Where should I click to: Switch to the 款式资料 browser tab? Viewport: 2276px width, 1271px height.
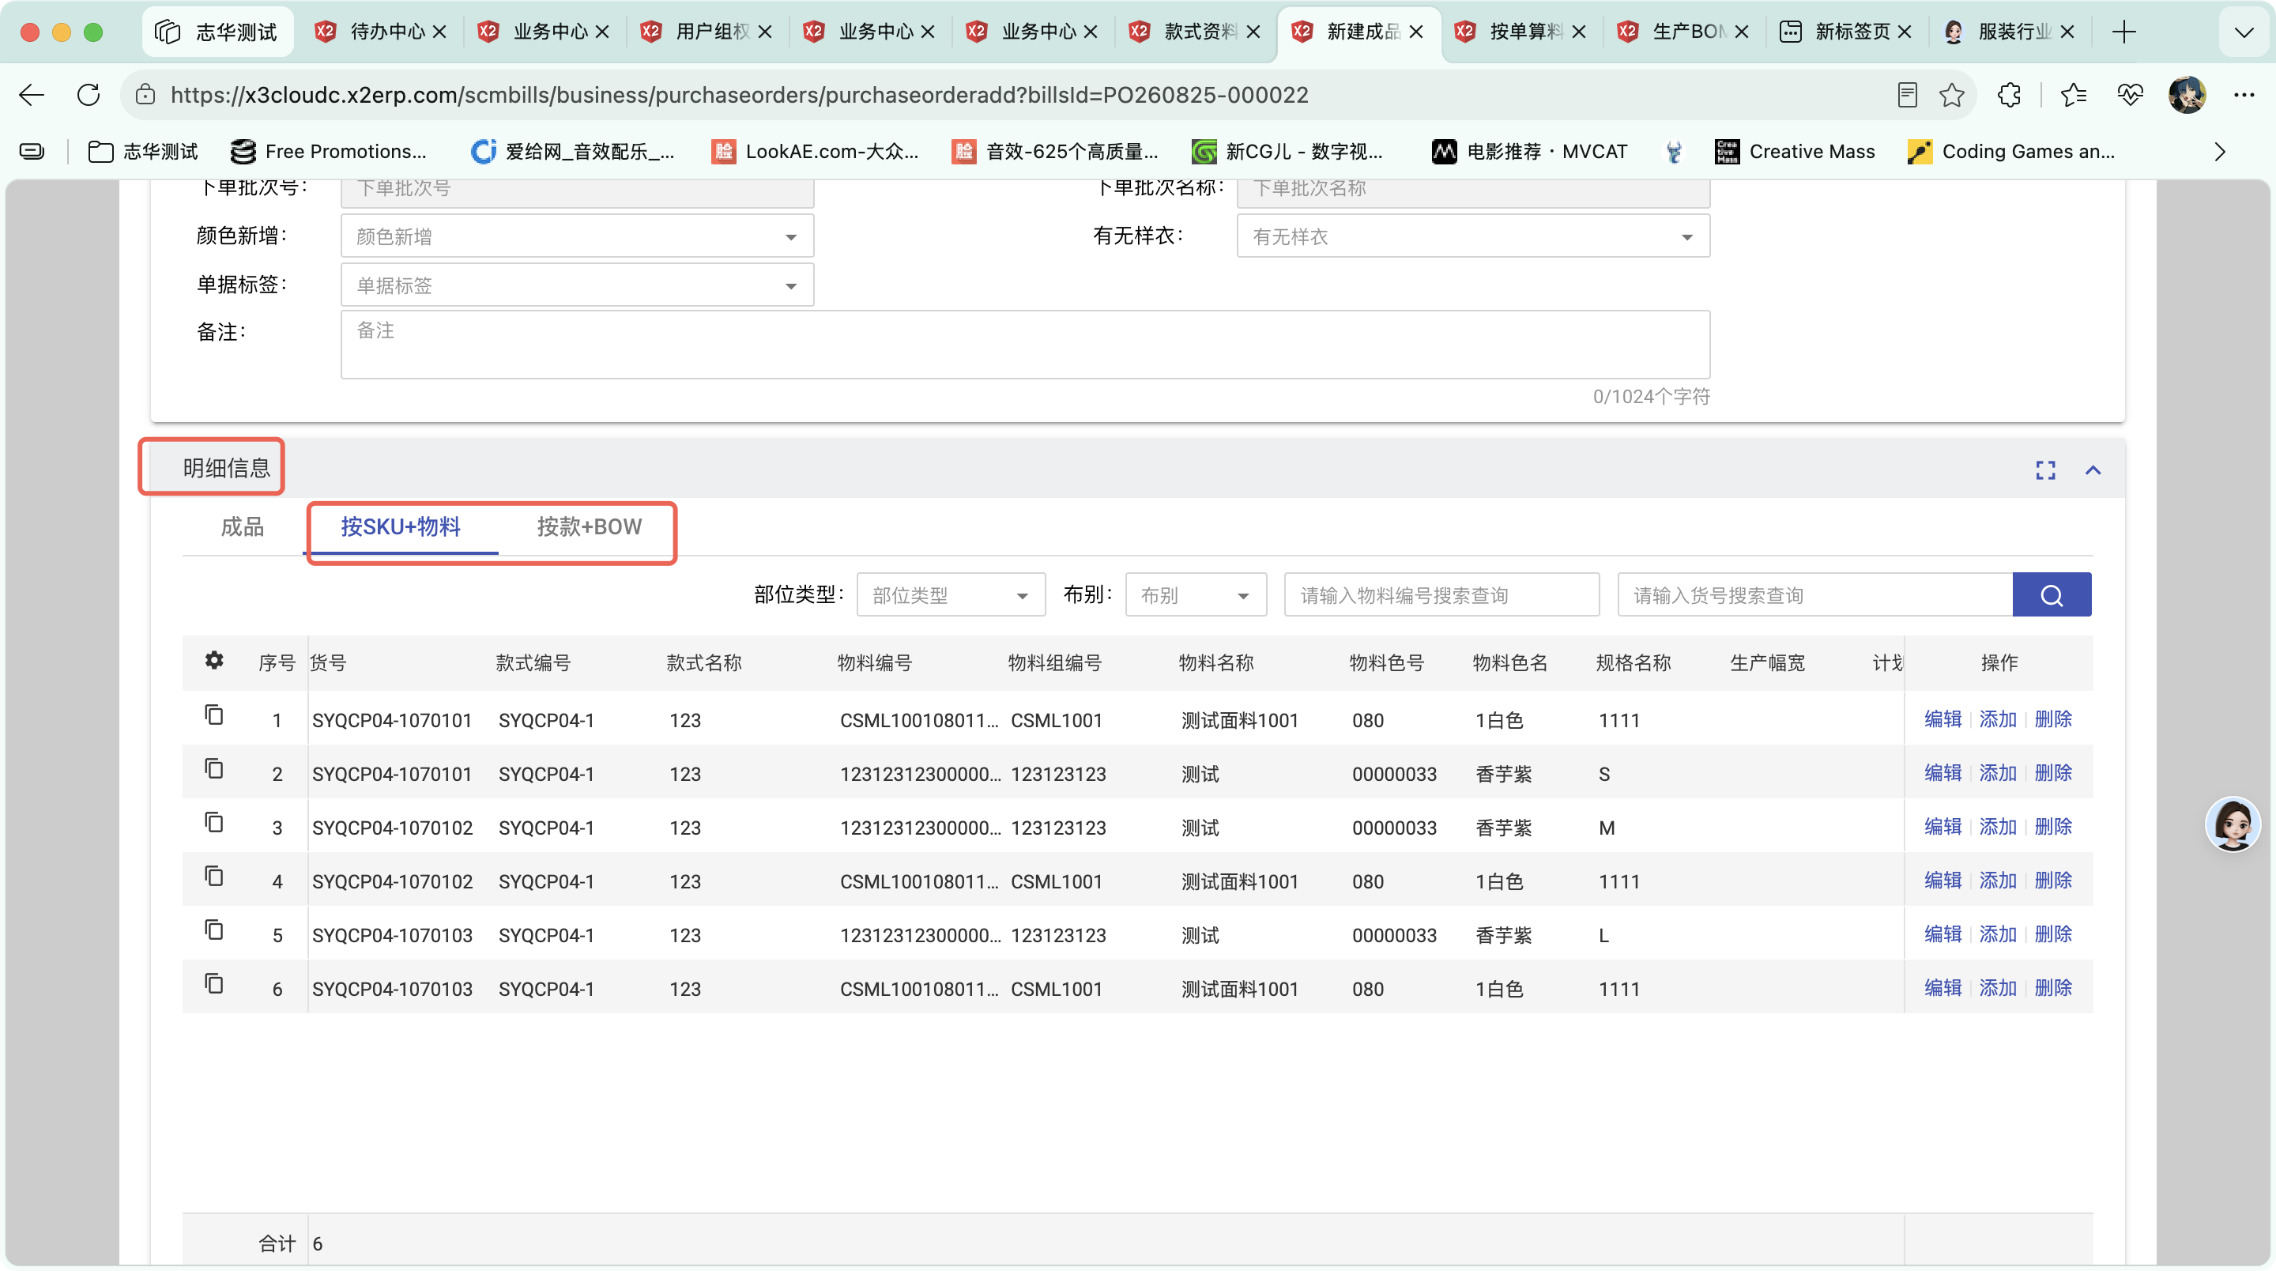point(1195,32)
